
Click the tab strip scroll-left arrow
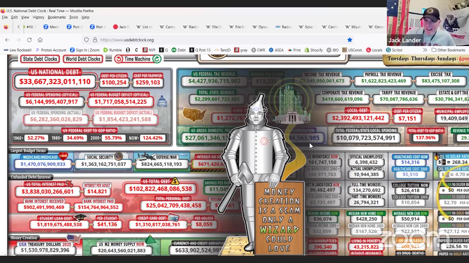(x=18, y=27)
